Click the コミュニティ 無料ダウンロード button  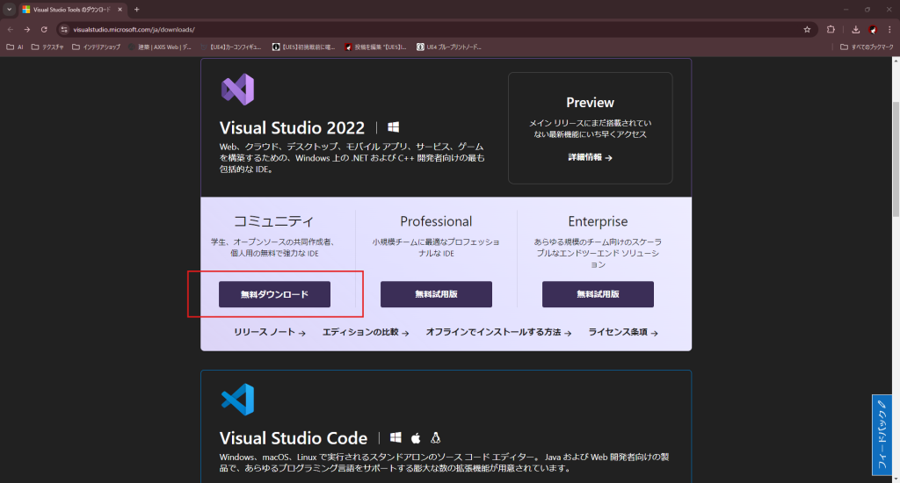pos(274,294)
